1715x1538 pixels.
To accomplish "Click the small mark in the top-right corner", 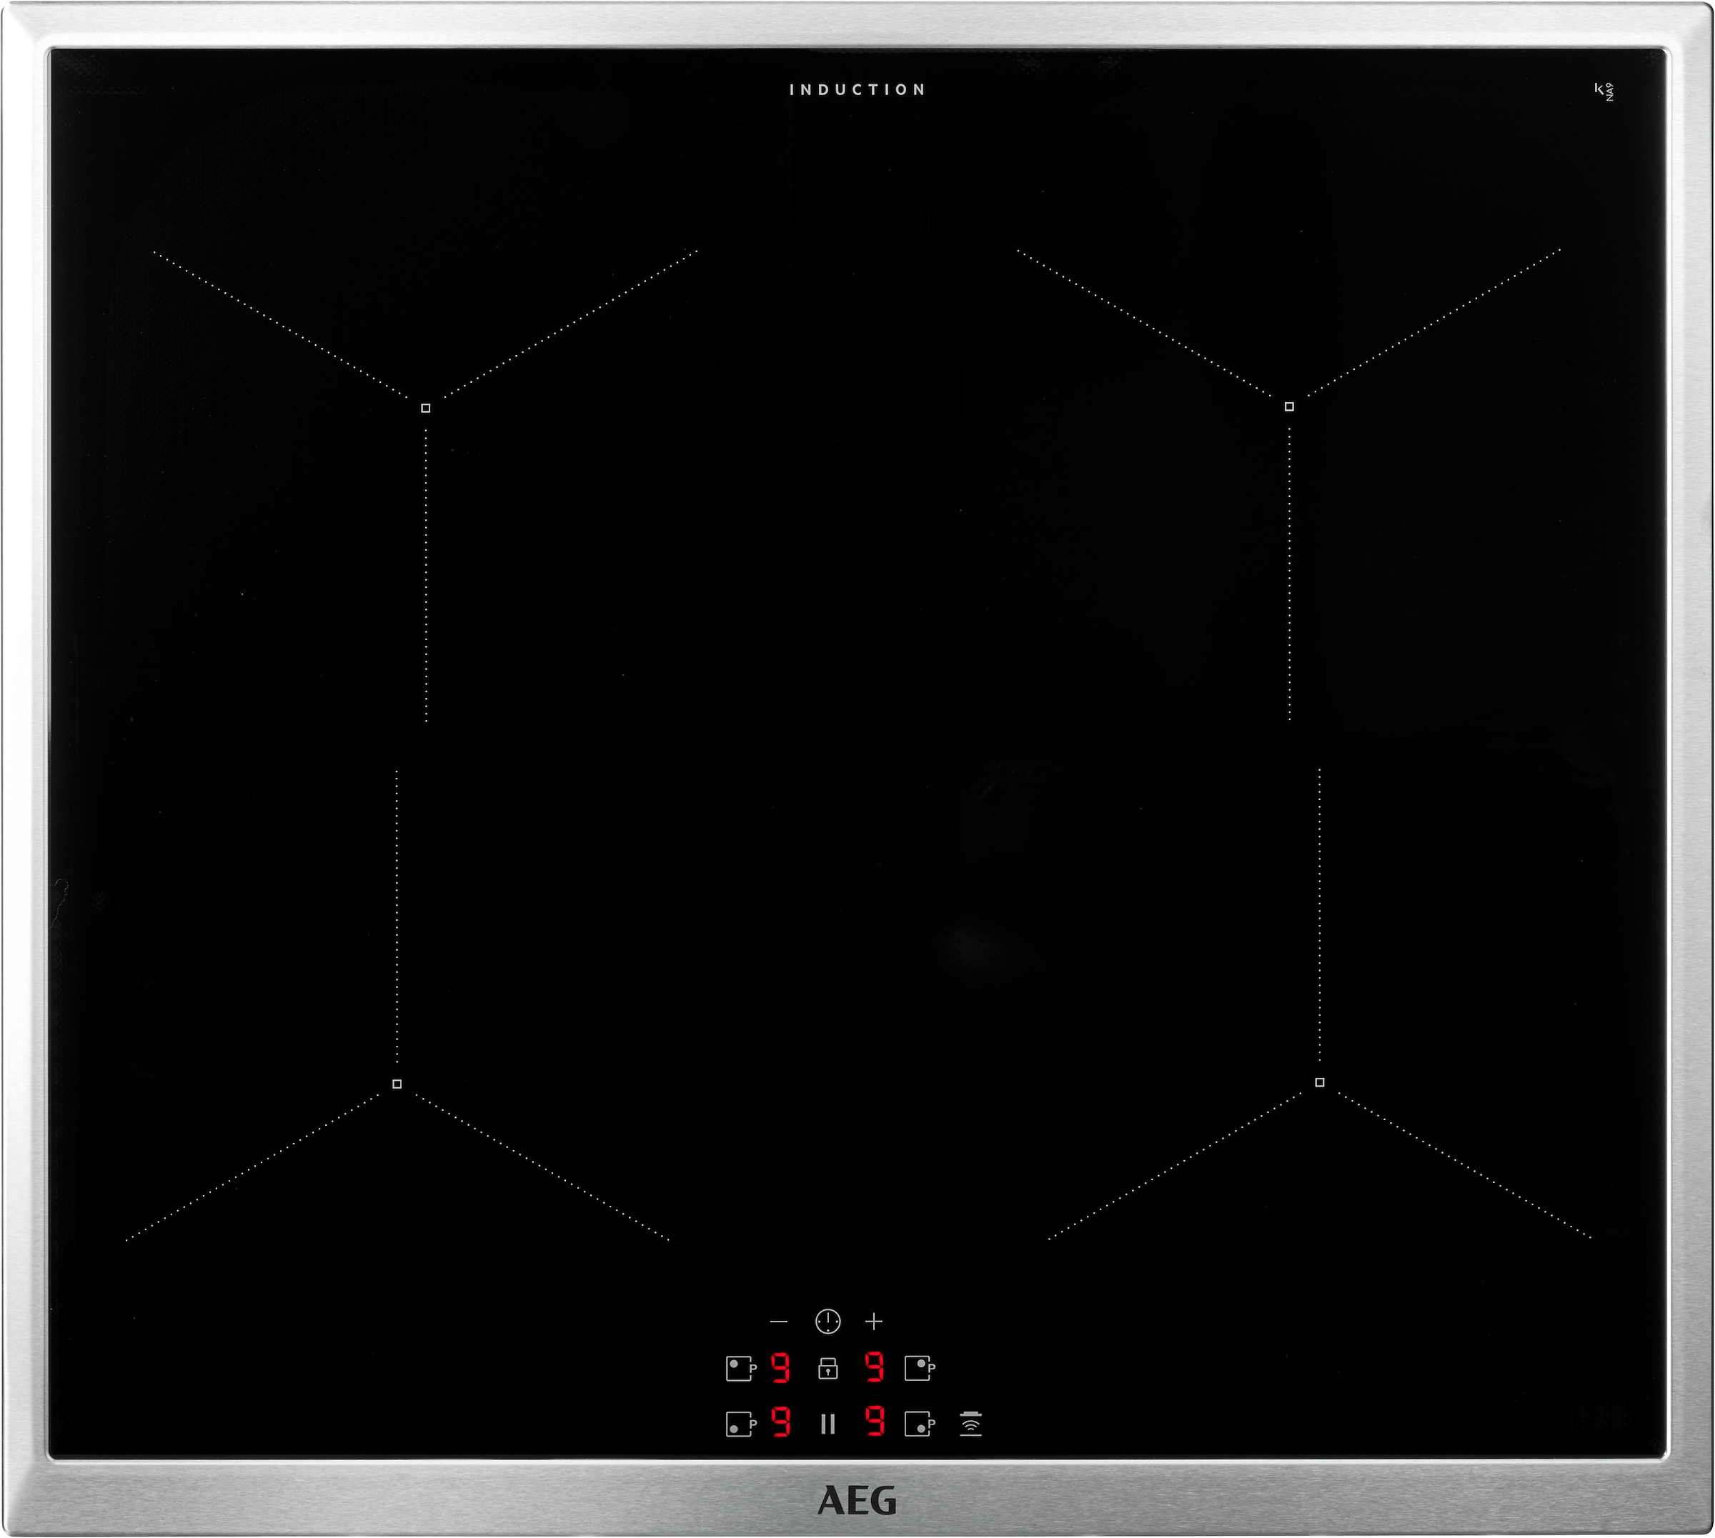I will coord(1604,91).
